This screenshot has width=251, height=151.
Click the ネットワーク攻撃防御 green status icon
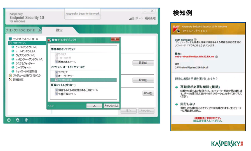(x=13, y=71)
